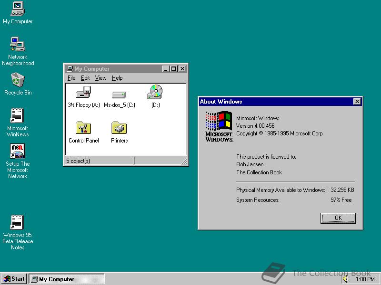Viewport: 381px width, 285px height.
Task: Click the Microsoft Windows logo in About dialog
Action: 219,126
